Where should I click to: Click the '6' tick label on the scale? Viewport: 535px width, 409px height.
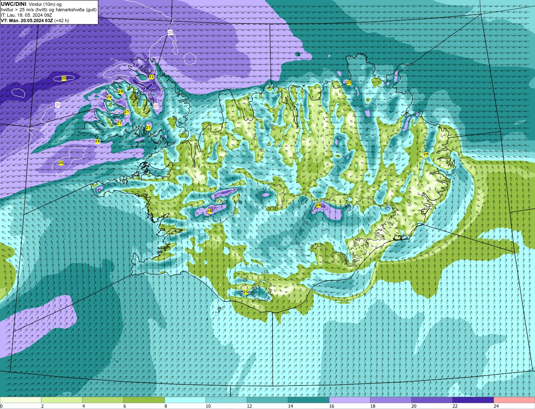[125, 406]
